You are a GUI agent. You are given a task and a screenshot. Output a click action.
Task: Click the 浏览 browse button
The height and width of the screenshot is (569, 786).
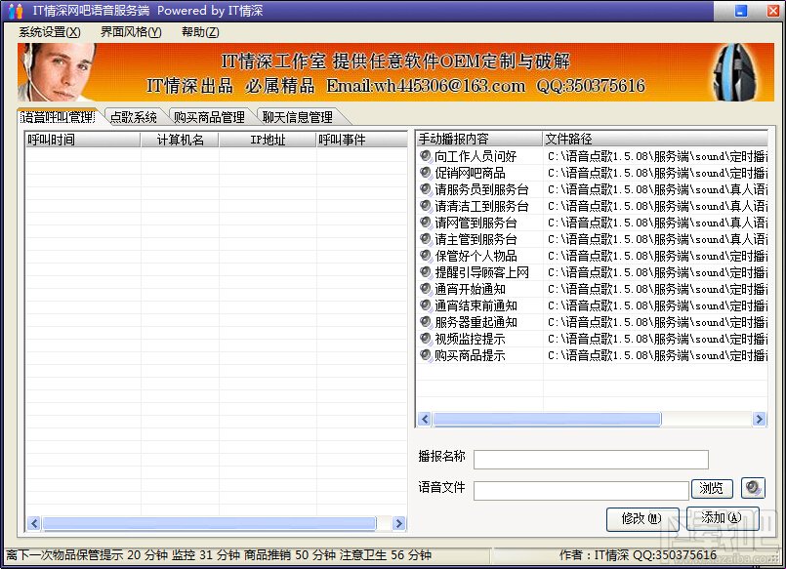pos(712,488)
